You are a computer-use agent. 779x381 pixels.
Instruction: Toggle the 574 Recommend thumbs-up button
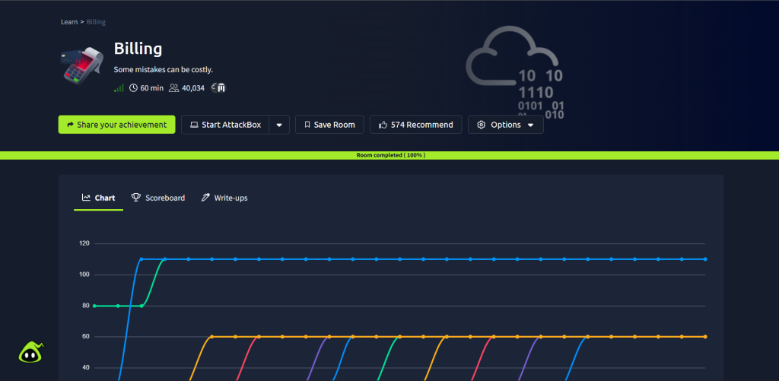pos(415,125)
